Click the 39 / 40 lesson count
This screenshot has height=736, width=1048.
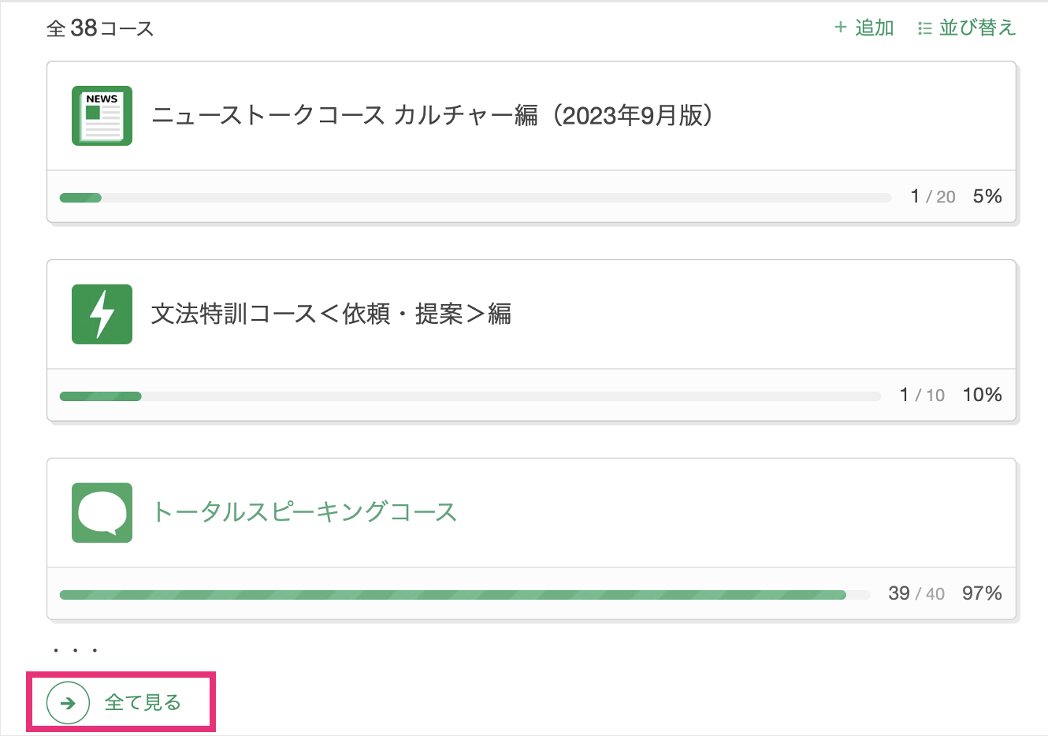[x=916, y=593]
